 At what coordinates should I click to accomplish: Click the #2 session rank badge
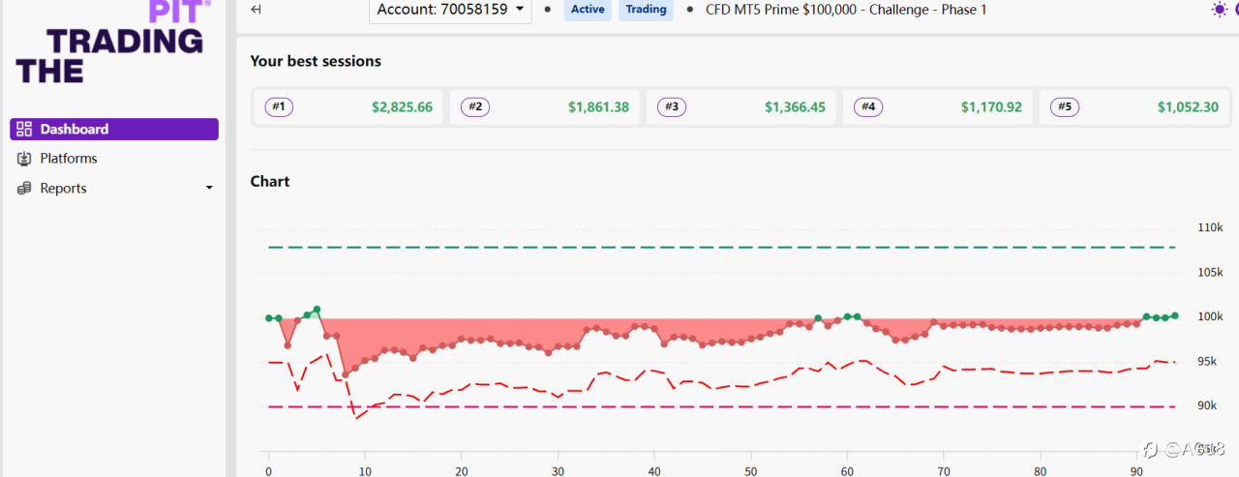(x=475, y=107)
